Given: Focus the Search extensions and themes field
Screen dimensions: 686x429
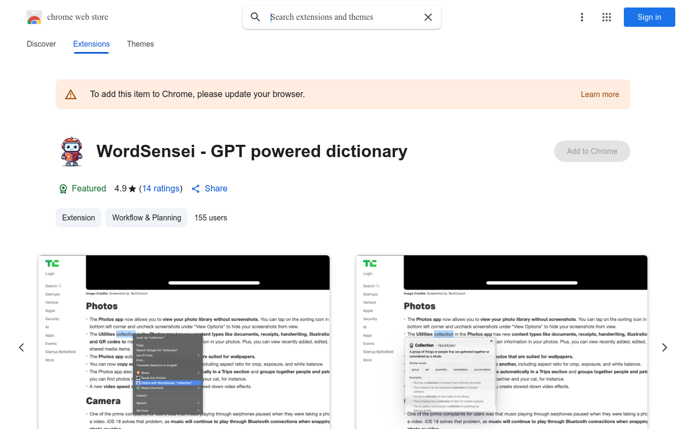Looking at the screenshot, I should [x=342, y=17].
